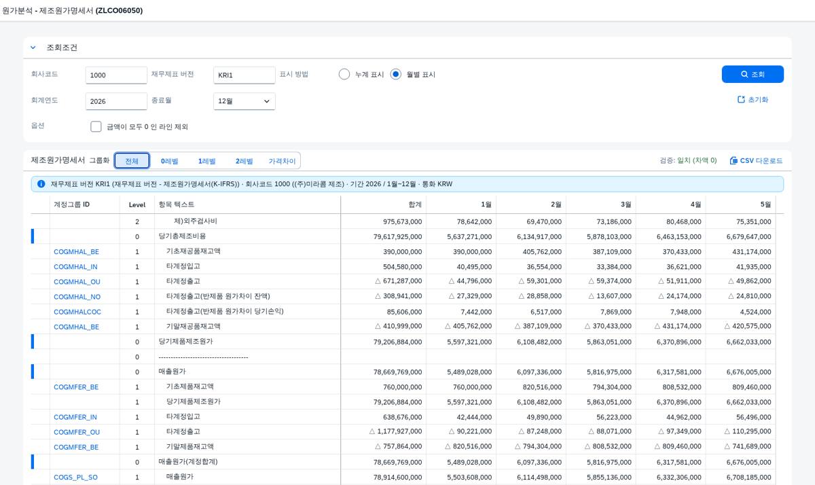Viewport: 815px width, 485px height.
Task: Select the 누계 표시 radio button
Action: click(x=344, y=74)
